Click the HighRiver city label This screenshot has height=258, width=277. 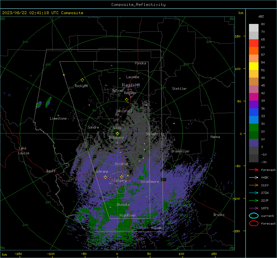(128, 215)
